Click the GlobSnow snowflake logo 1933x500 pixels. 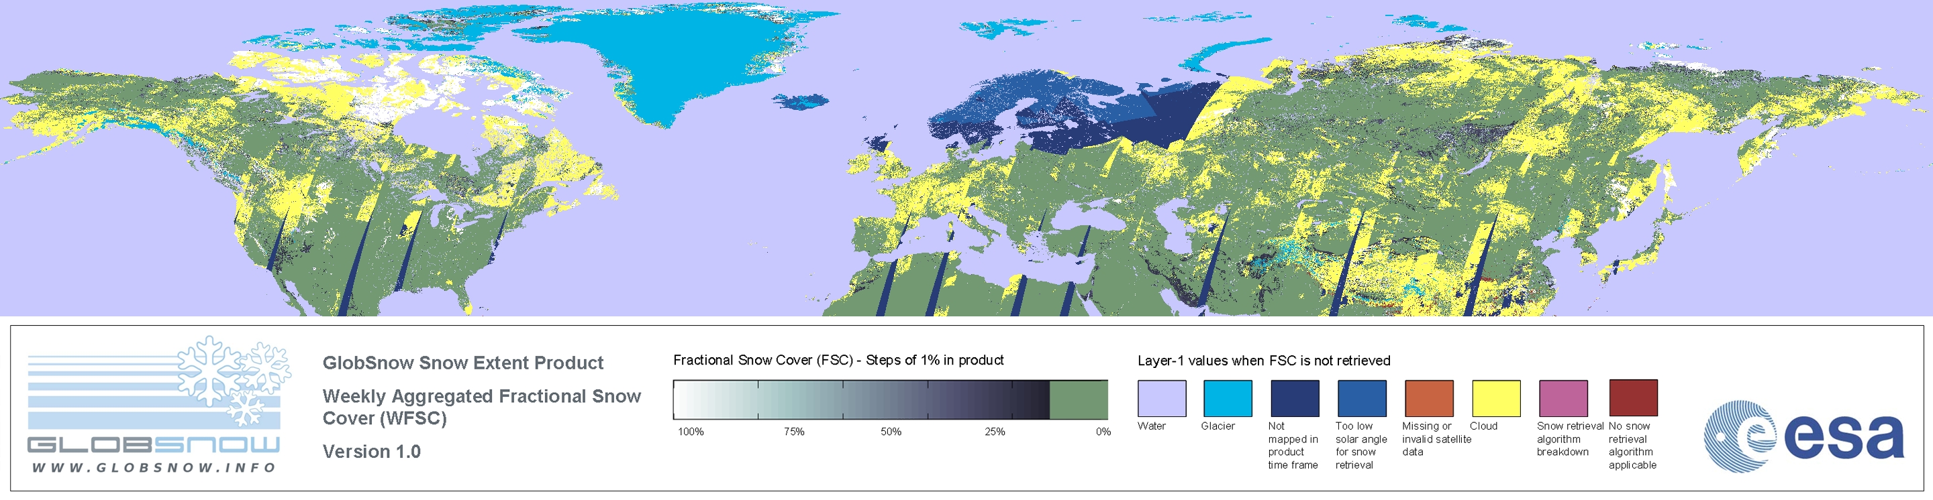point(234,381)
